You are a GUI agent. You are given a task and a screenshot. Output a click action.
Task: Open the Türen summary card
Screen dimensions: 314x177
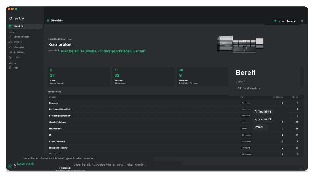79,77
